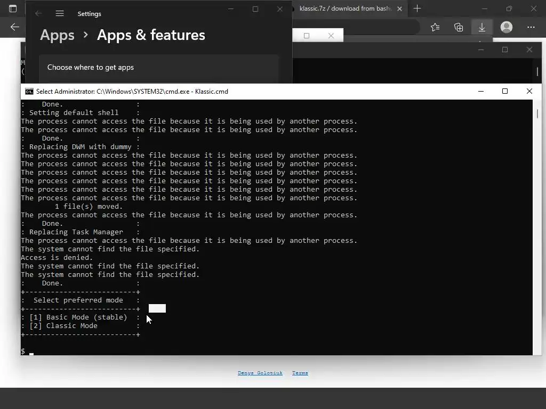The image size is (546, 409).
Task: Open Edge Favorites star icon
Action: [435, 27]
